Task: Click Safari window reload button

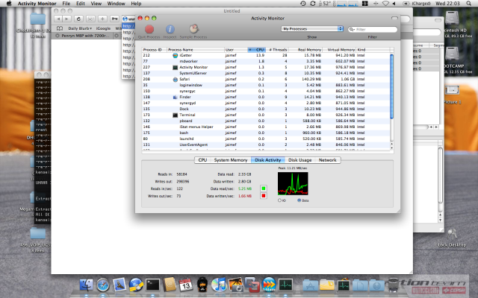Action: point(78,19)
